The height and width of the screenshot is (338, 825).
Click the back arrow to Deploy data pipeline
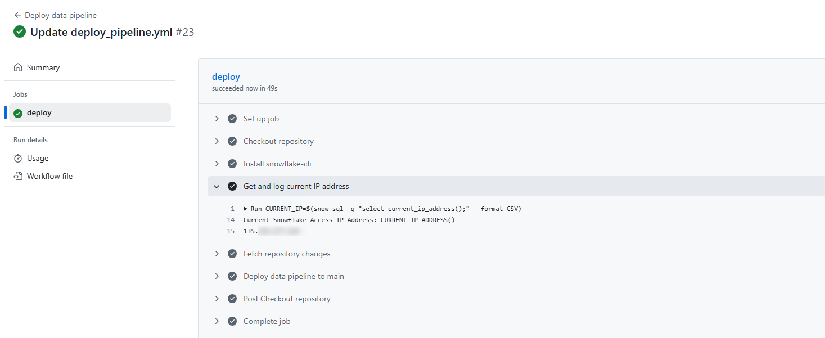[17, 15]
